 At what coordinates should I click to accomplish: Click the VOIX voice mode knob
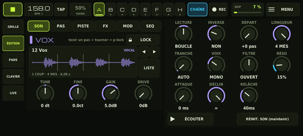216,65
